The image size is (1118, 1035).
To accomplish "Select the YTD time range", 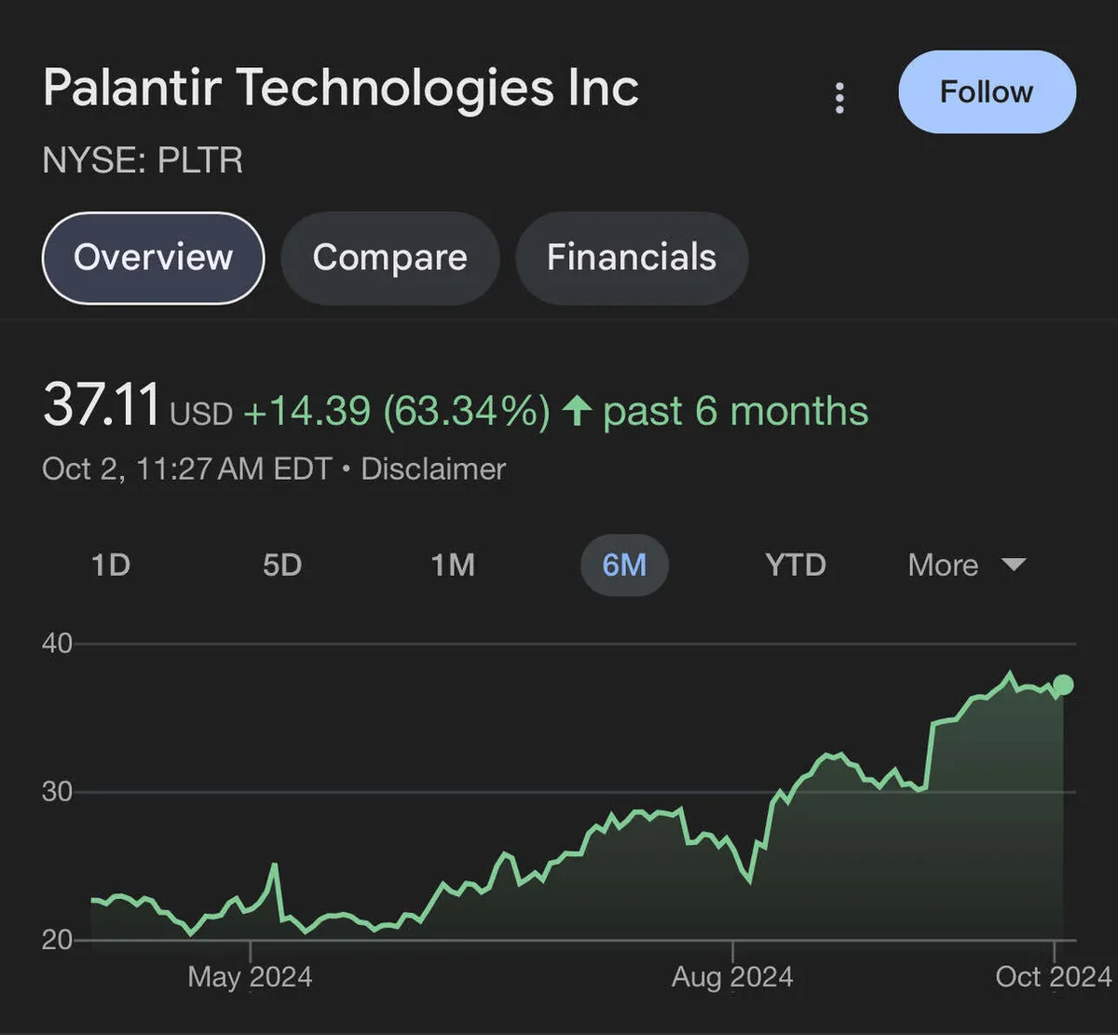I will 796,565.
